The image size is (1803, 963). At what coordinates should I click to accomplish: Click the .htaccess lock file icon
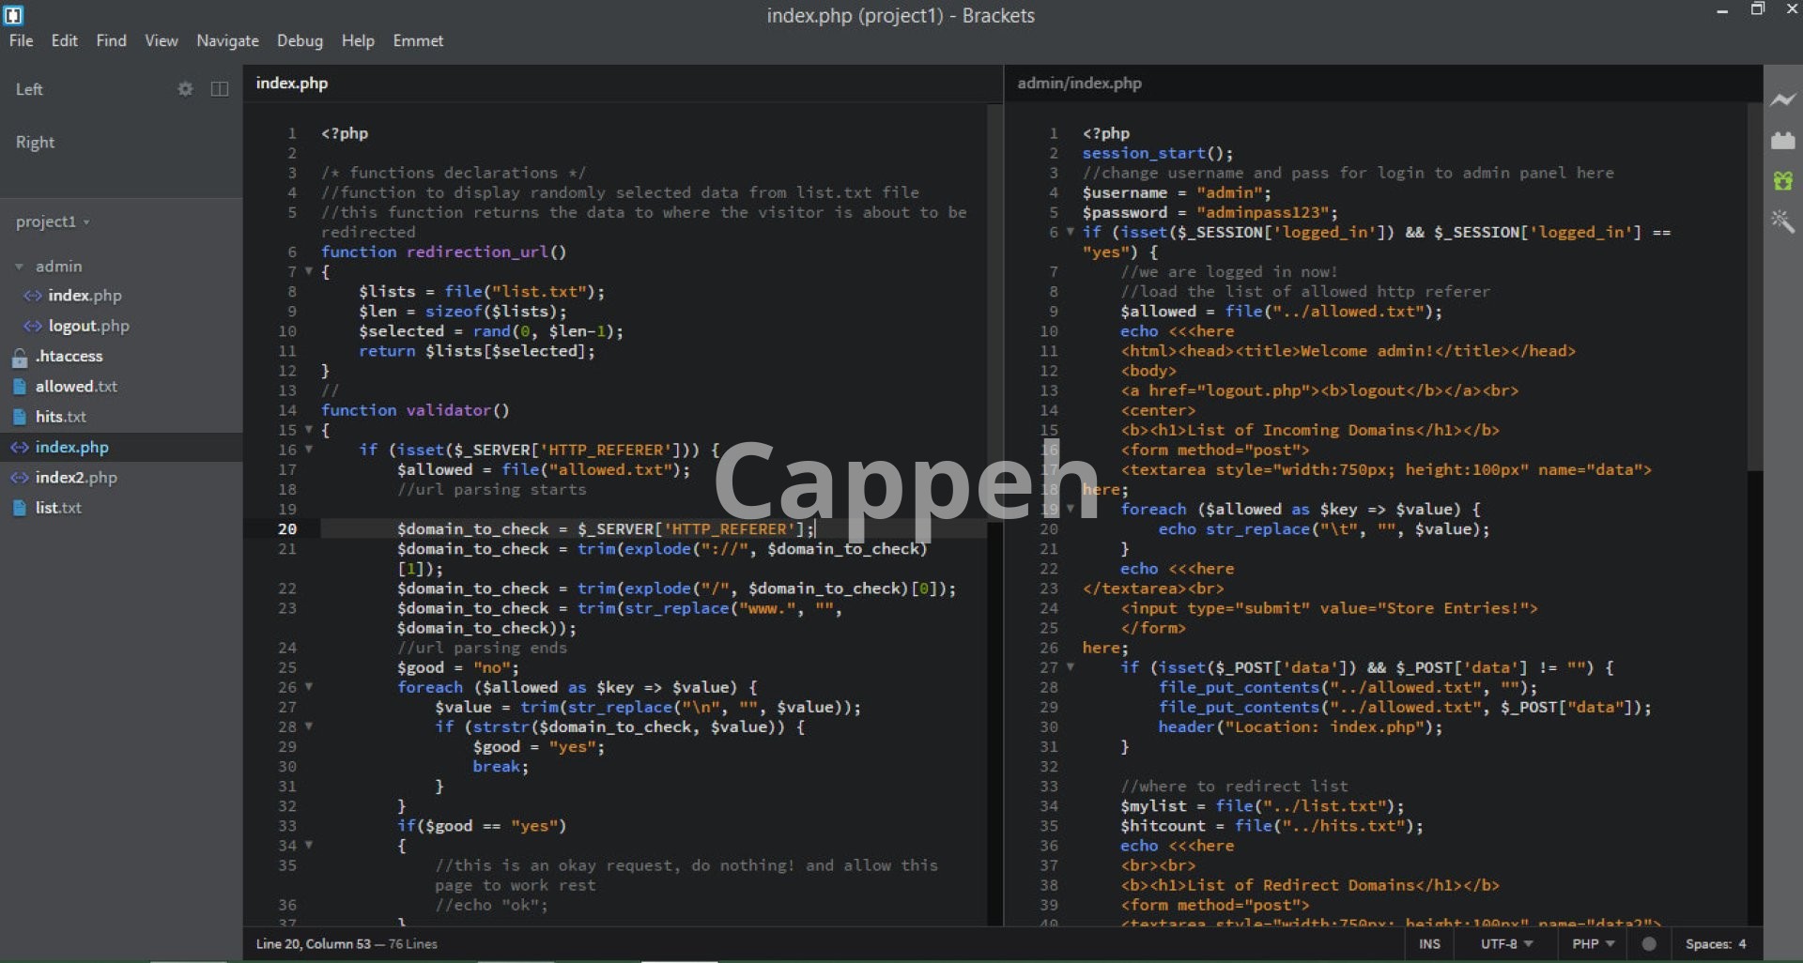coord(20,358)
